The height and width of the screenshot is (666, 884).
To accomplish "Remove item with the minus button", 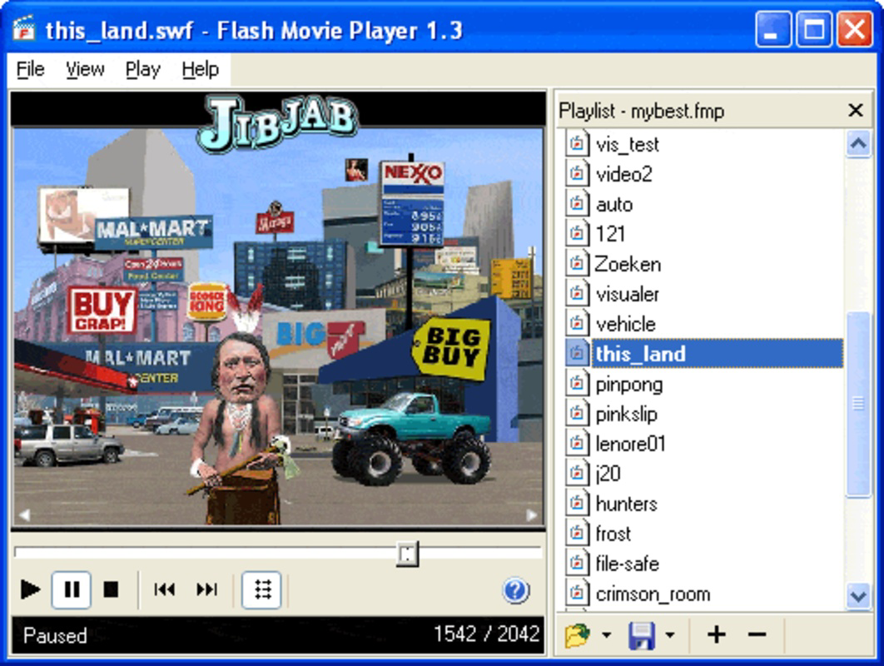I will click(757, 635).
